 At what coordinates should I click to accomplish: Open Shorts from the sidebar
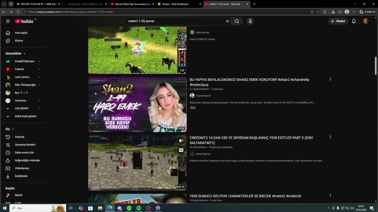23,41
